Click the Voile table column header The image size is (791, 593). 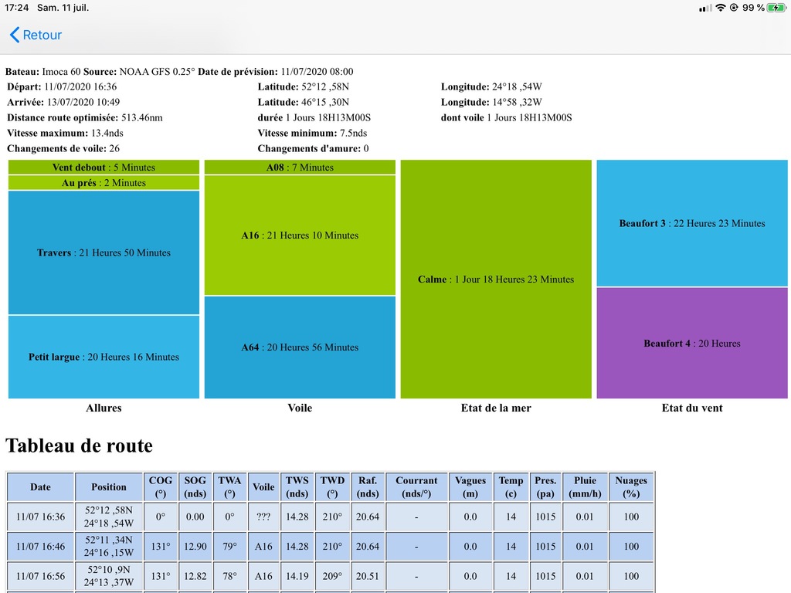tap(263, 487)
